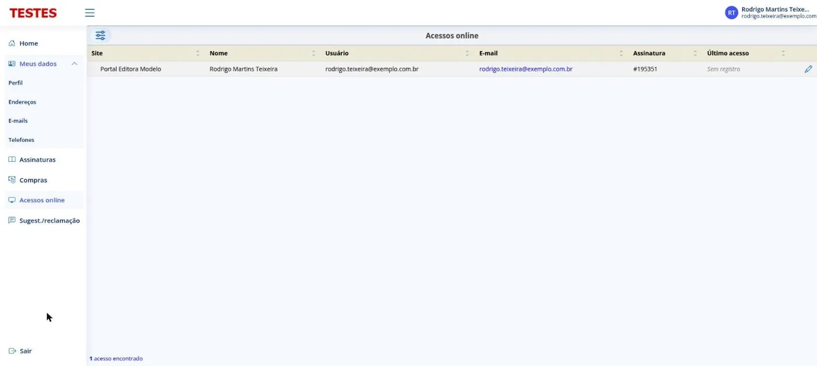The image size is (817, 366).
Task: Click the Acessos online table title
Action: (452, 36)
